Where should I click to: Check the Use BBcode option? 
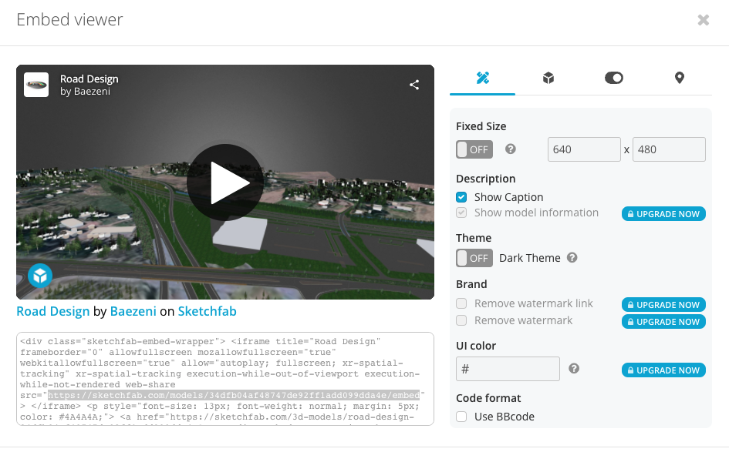461,416
